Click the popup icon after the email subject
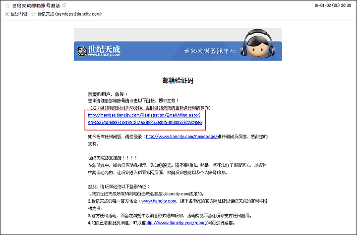 (64, 5)
